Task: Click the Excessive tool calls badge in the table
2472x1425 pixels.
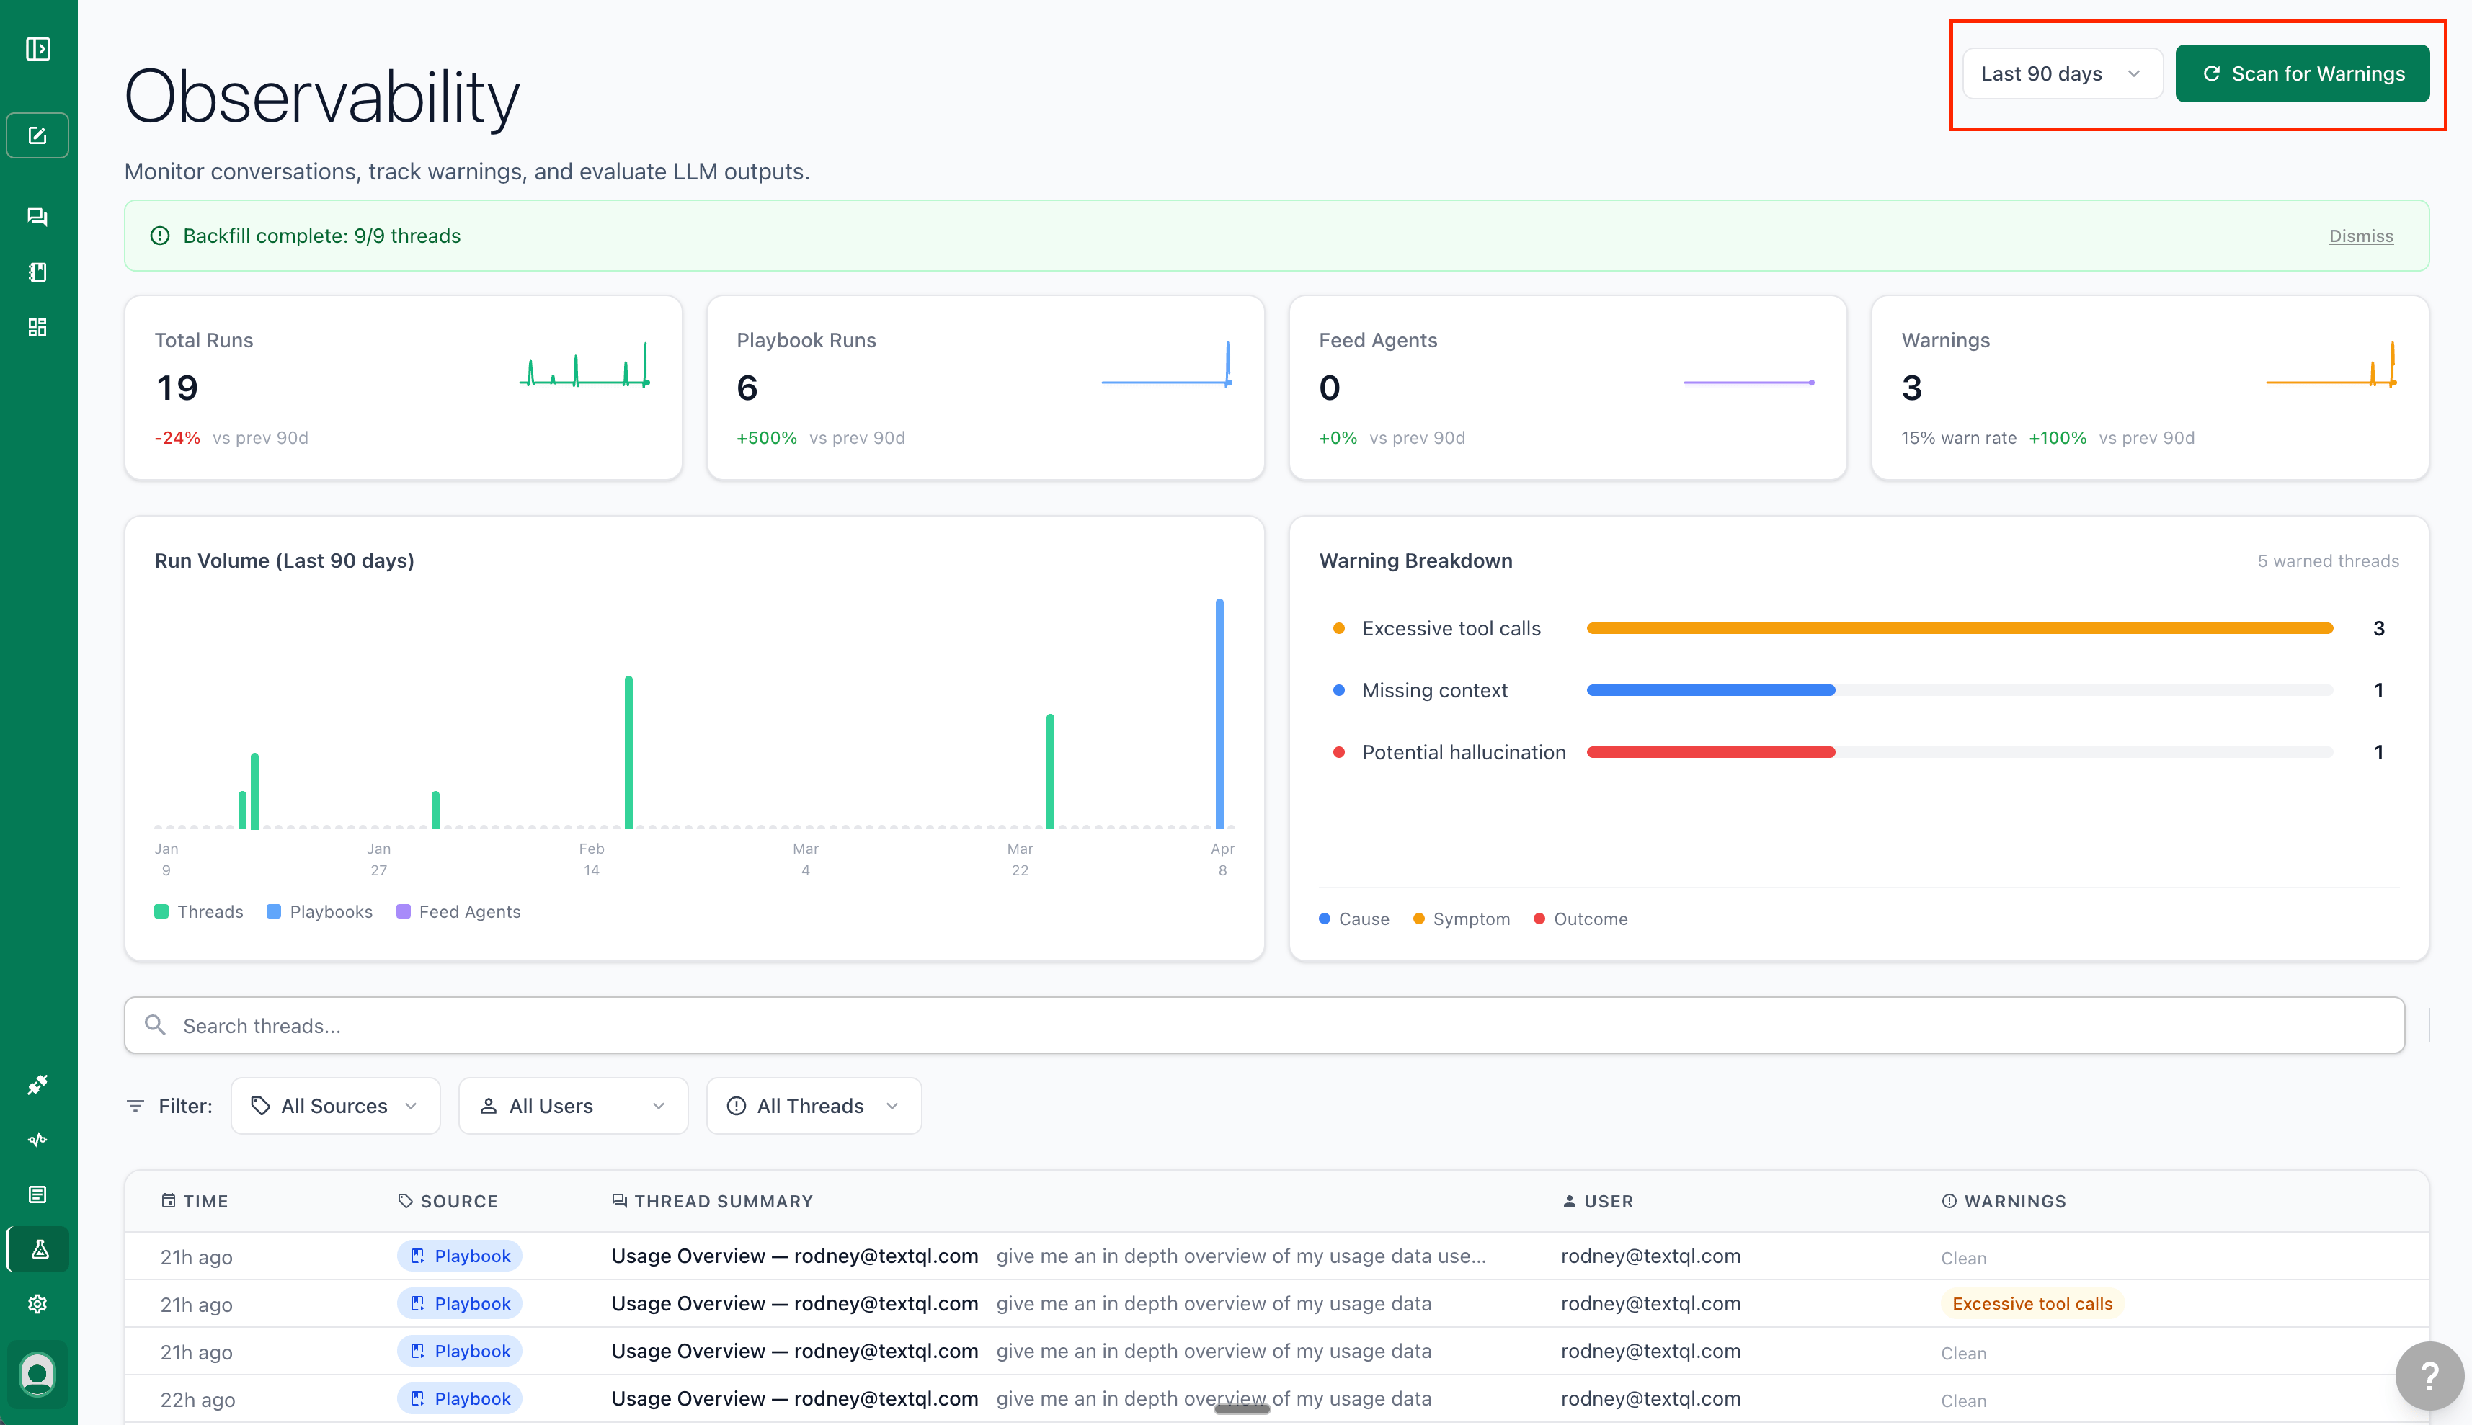Action: pos(2032,1304)
